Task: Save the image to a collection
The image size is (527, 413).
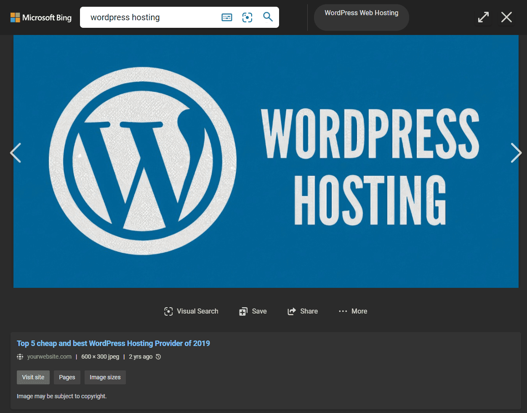Action: click(x=253, y=311)
